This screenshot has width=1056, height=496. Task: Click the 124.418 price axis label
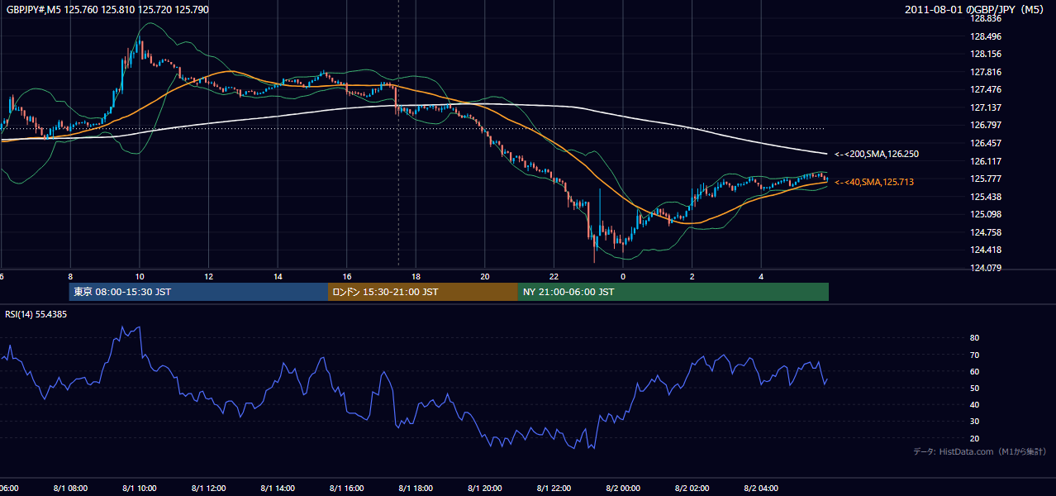[985, 250]
